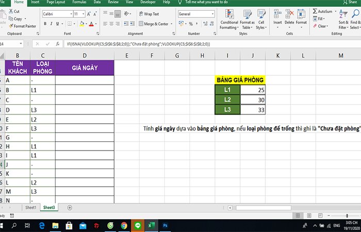
Task: Open the Review tab
Action: pos(113,2)
